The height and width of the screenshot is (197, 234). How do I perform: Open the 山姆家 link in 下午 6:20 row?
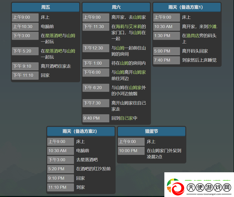tap(135, 88)
